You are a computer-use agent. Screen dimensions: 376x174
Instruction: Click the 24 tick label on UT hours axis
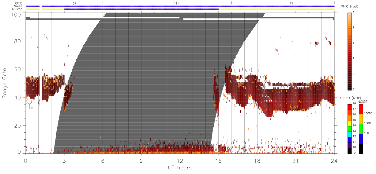[x=334, y=160]
